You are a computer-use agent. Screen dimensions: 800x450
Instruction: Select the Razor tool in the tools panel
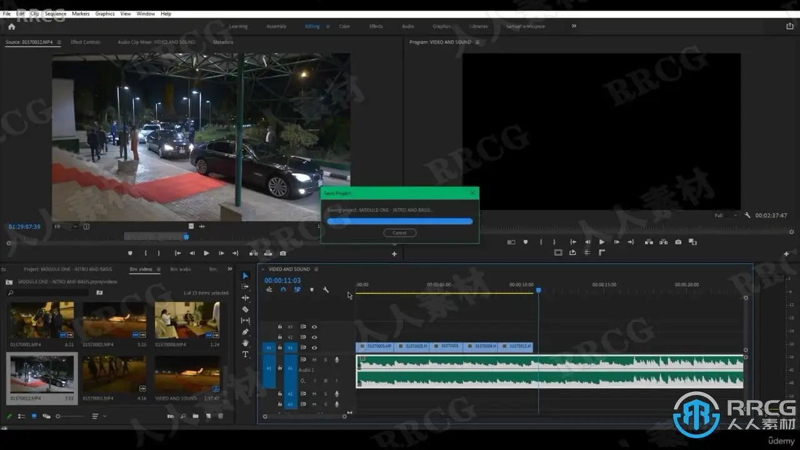point(246,309)
